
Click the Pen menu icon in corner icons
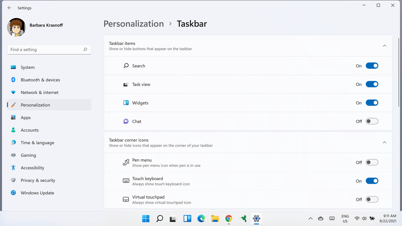tap(126, 163)
